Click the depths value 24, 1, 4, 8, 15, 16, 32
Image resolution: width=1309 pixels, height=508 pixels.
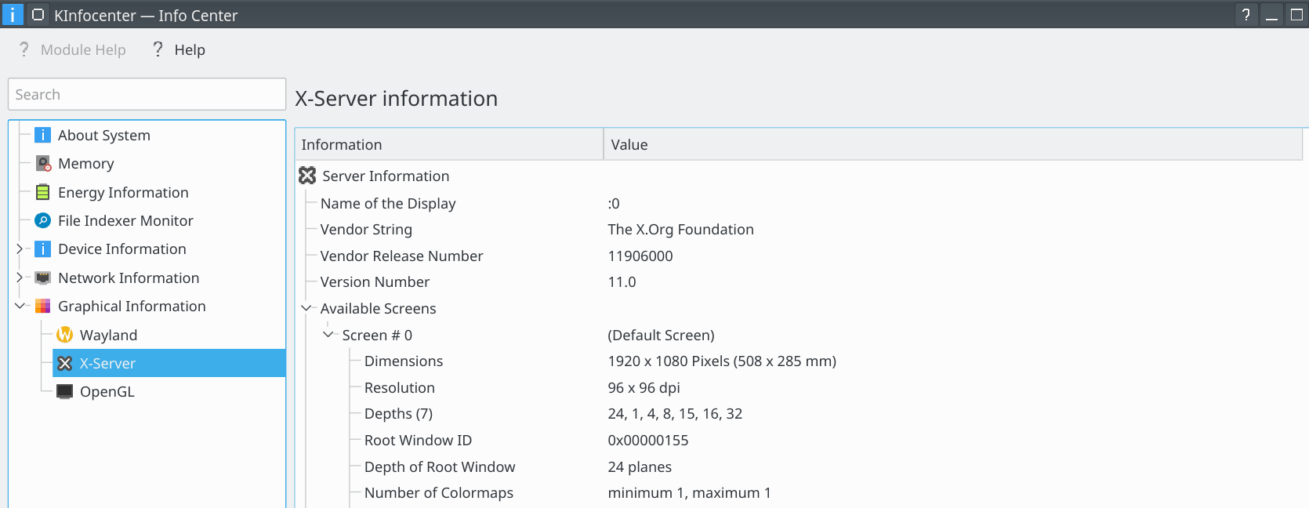click(x=675, y=414)
